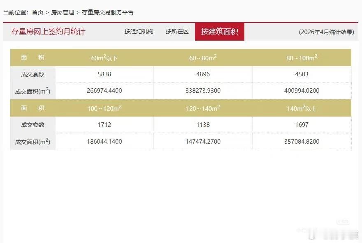Click the value 186044.1400
The width and height of the screenshot is (362, 243).
click(104, 142)
